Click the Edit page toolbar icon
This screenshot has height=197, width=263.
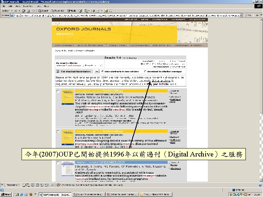coord(98,11)
